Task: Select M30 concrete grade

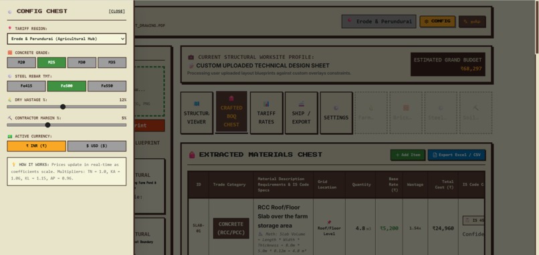Action: [x=82, y=63]
